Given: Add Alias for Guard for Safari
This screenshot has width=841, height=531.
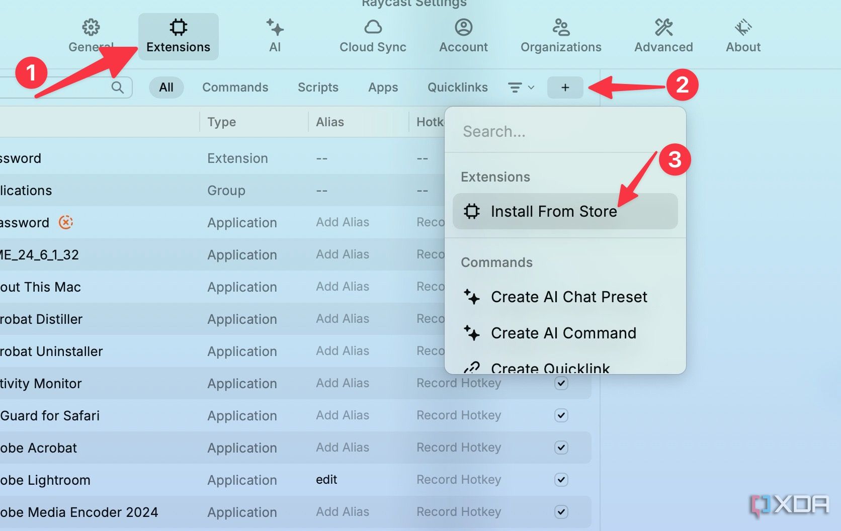Looking at the screenshot, I should (343, 415).
